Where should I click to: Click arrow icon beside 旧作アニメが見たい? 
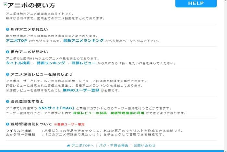click(7, 52)
